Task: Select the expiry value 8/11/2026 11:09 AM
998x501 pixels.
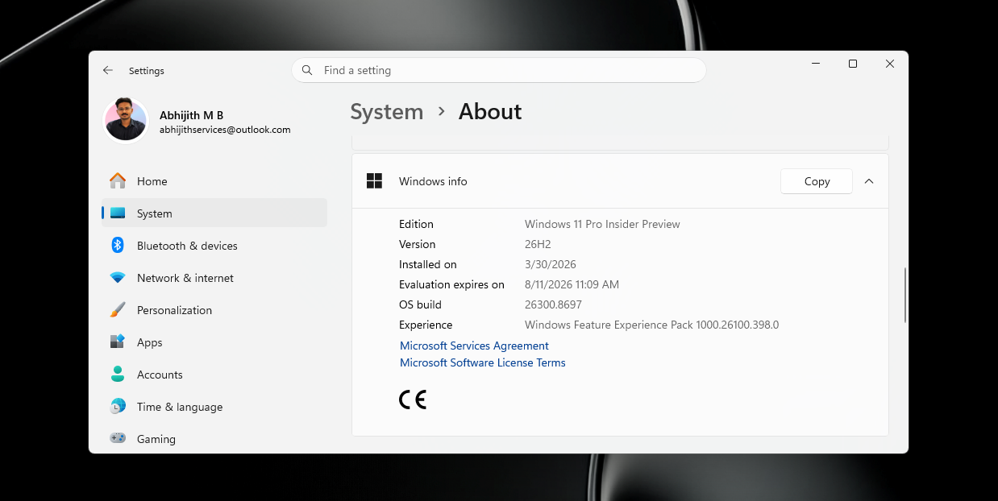Action: point(572,284)
